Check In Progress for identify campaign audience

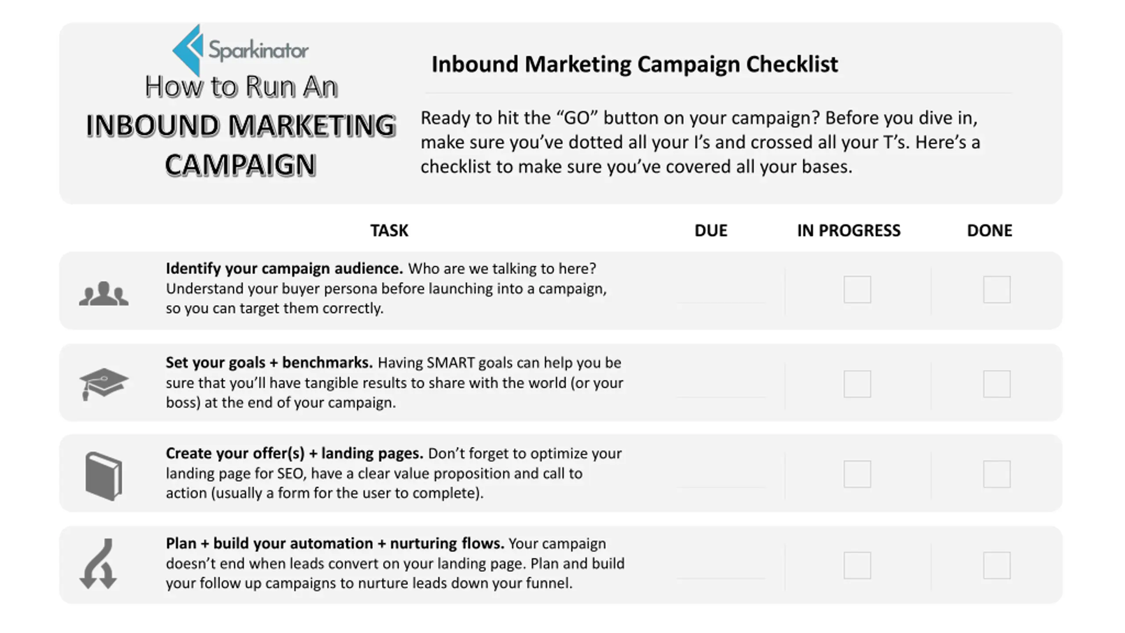point(857,290)
